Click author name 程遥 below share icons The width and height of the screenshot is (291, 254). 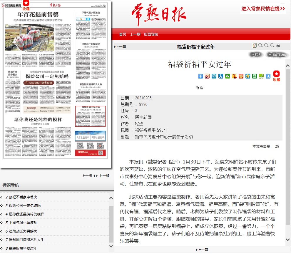coord(200,88)
